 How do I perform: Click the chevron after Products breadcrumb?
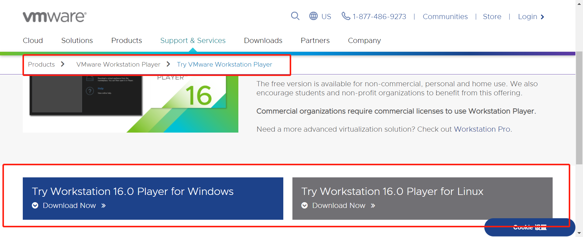click(x=63, y=64)
